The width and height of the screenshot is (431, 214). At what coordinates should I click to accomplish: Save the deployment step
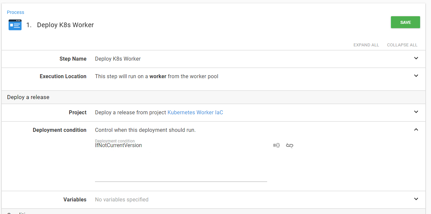coord(406,22)
